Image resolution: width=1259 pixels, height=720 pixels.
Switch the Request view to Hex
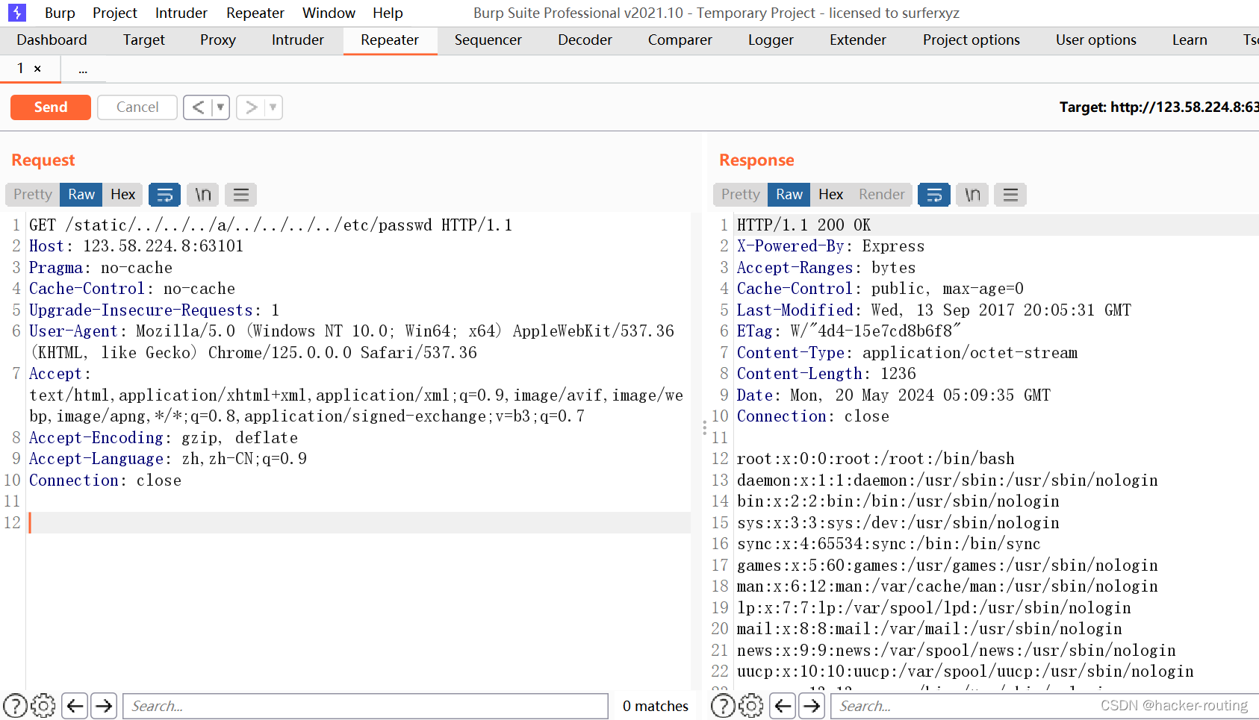(122, 194)
